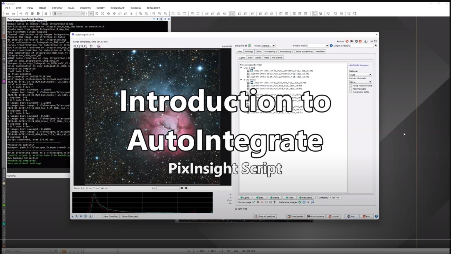Browse for output directory folder icon
Image resolution: width=451 pixels, height=255 pixels.
(376, 46)
